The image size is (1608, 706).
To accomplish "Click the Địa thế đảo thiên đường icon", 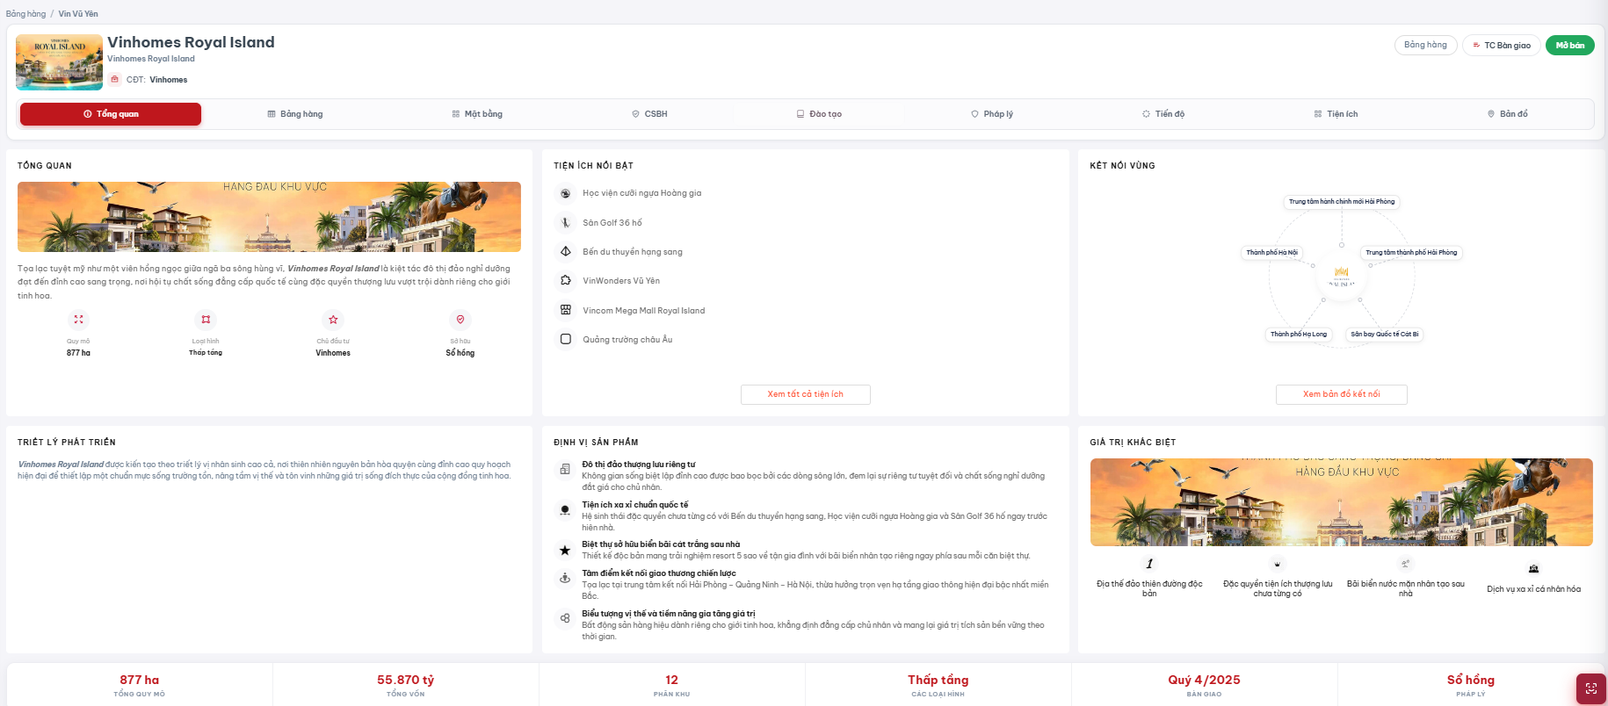I will [x=1149, y=564].
